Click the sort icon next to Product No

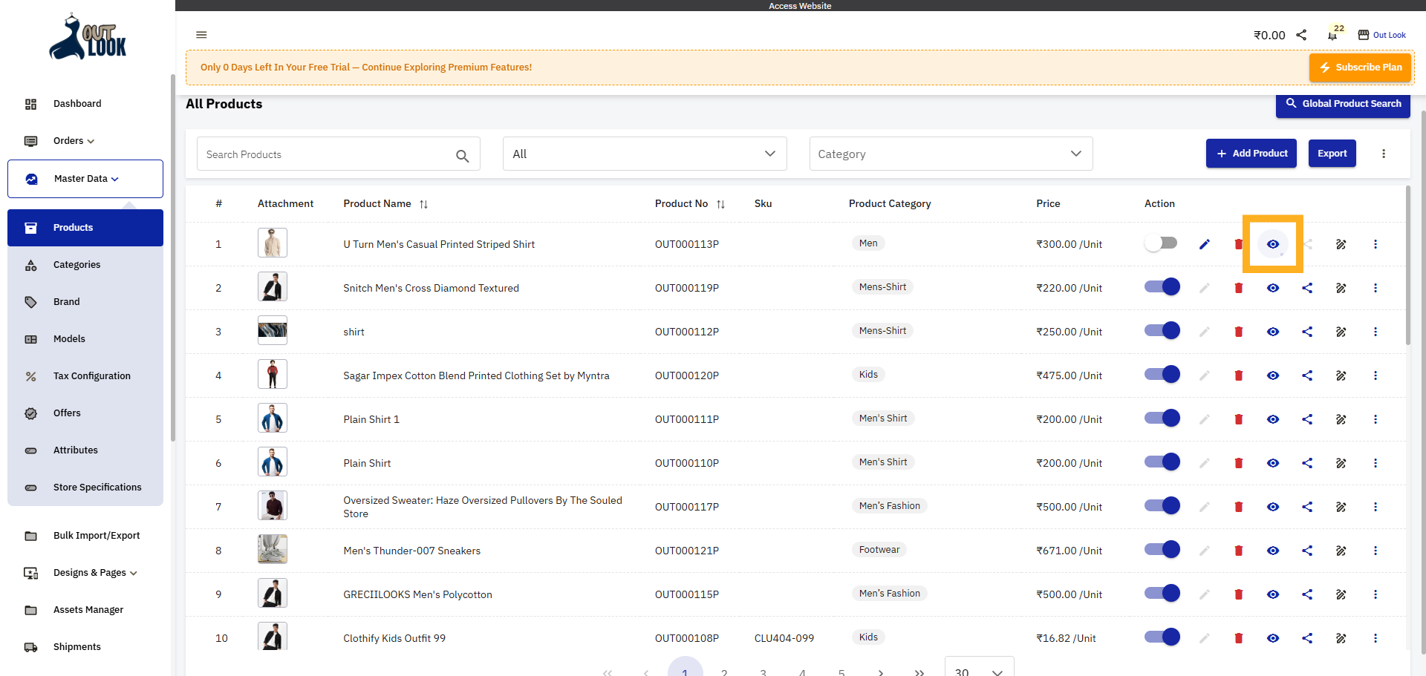coord(721,203)
